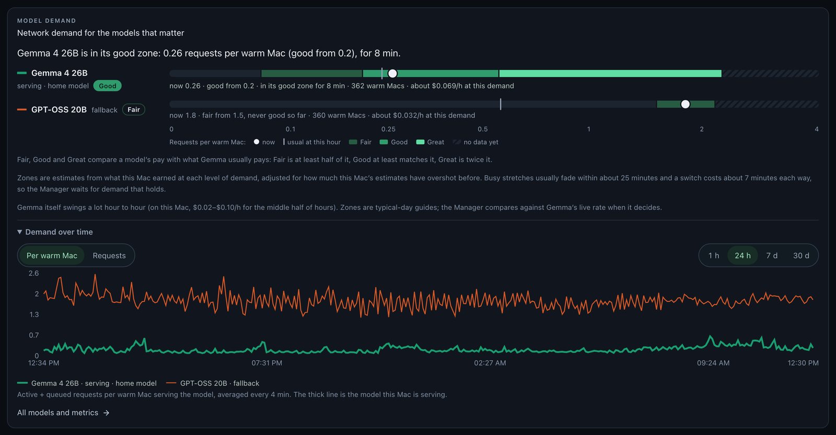The height and width of the screenshot is (435, 836).
Task: Select the 24 h time range
Action: [742, 255]
